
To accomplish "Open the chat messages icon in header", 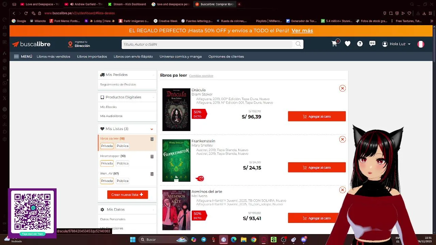I will (372, 44).
